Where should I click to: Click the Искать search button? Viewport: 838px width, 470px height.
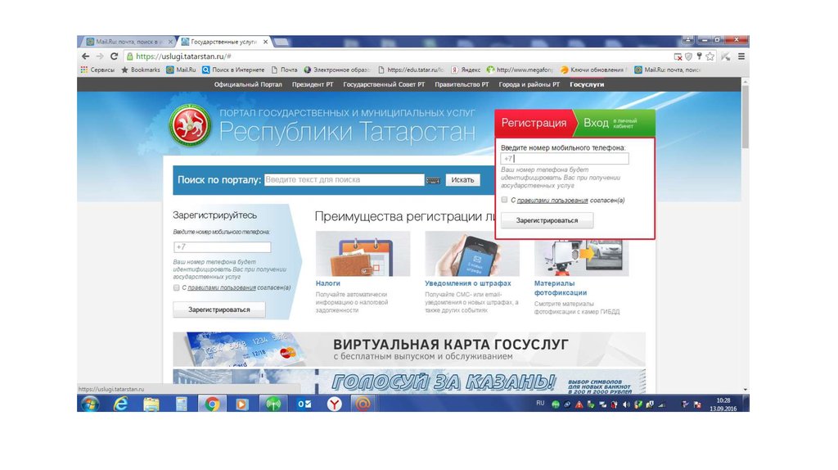coord(462,180)
